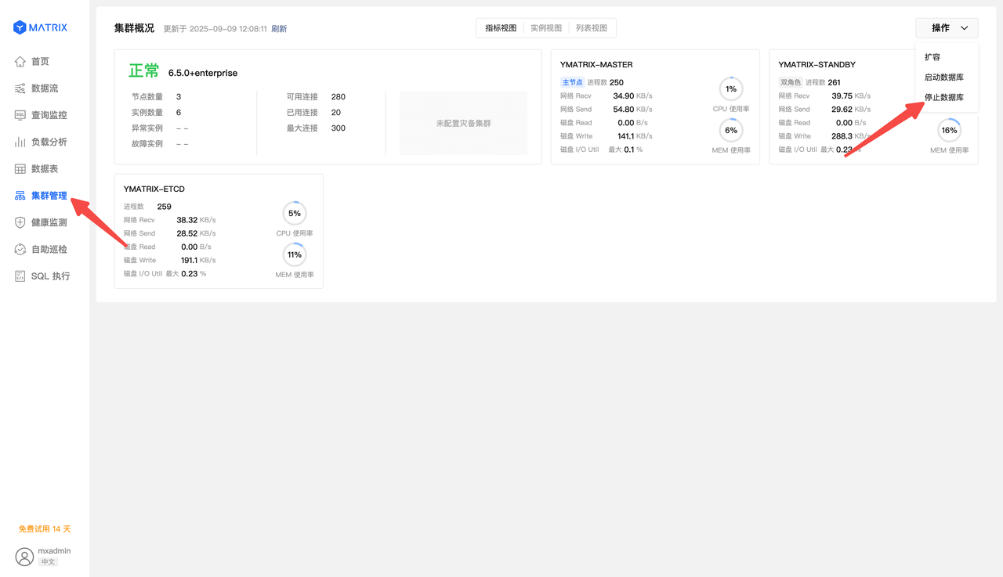Click the home icon beside 首页

[x=20, y=62]
